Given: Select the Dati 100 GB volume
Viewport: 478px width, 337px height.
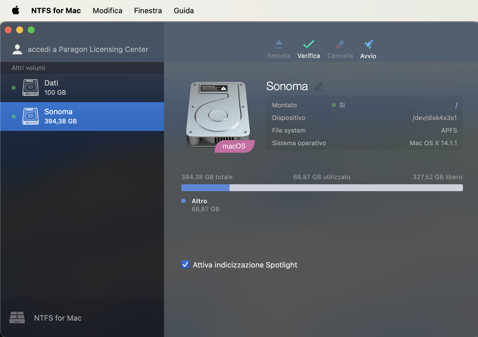Looking at the screenshot, I should click(82, 88).
